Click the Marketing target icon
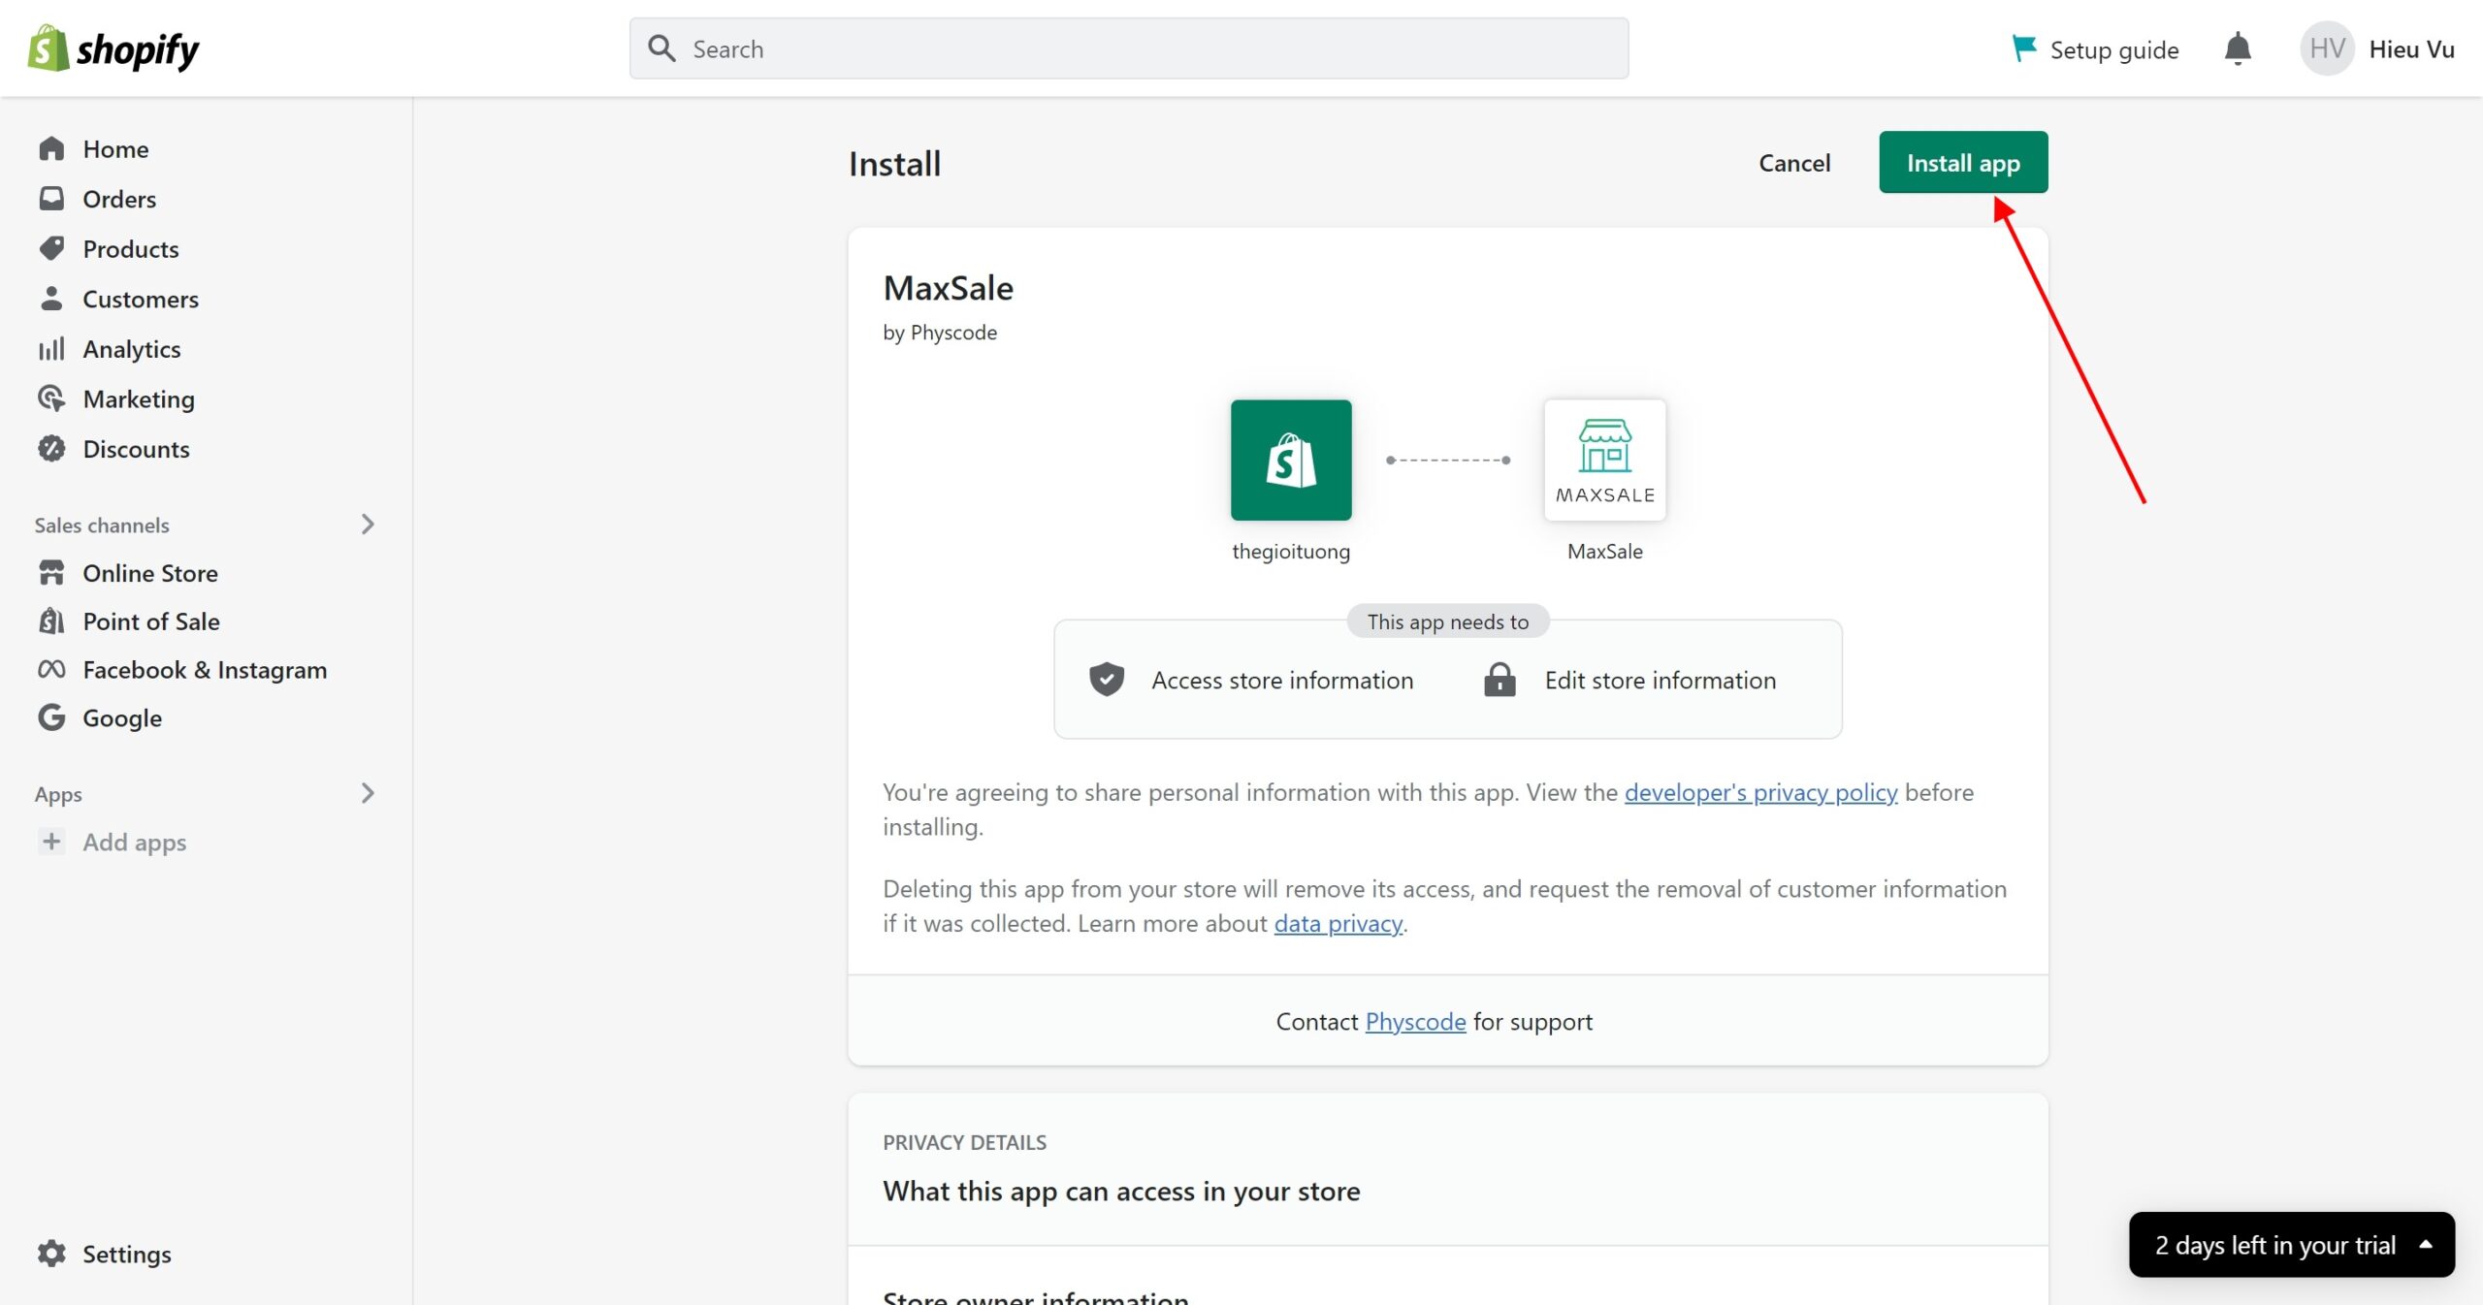Screen dimensions: 2483x1305 (x=51, y=398)
